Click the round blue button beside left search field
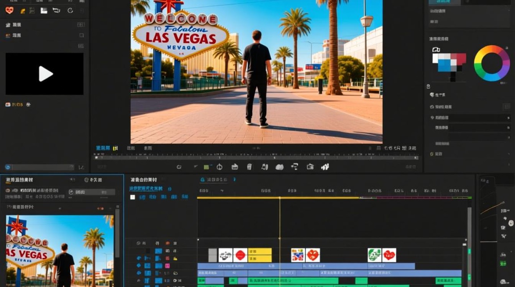This screenshot has width=515, height=287. [8, 167]
